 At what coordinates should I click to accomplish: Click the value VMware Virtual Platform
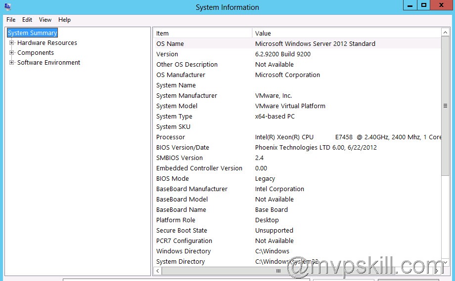coord(290,106)
